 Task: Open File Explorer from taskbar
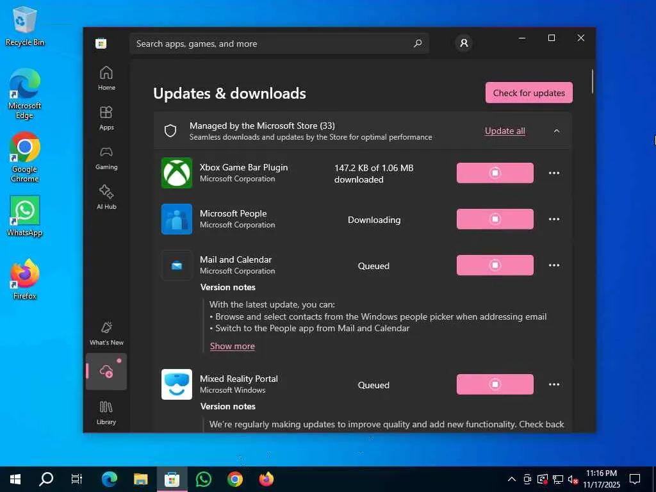(x=140, y=479)
